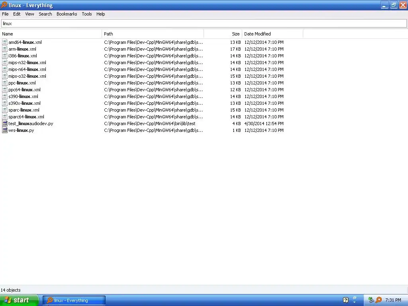The image size is (408, 306).
Task: Click the 17 KB size of arm-linux.xml
Action: (x=235, y=49)
